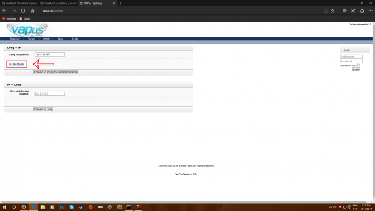The width and height of the screenshot is (375, 211).
Task: Click Convert to IPv4 button
Action: tap(56, 72)
